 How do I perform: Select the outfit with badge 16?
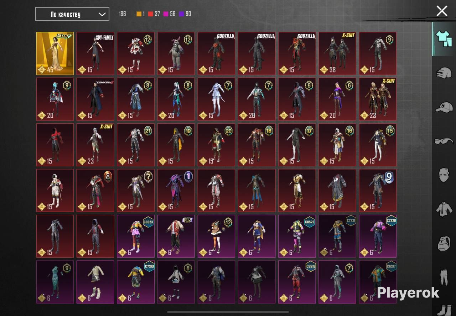pos(337,145)
